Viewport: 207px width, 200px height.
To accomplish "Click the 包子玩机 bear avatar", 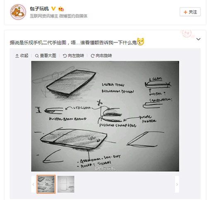I will [18, 12].
